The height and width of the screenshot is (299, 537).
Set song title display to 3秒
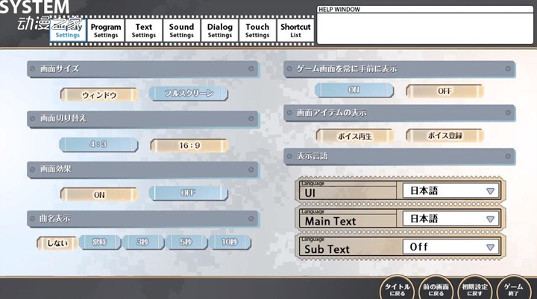click(143, 242)
